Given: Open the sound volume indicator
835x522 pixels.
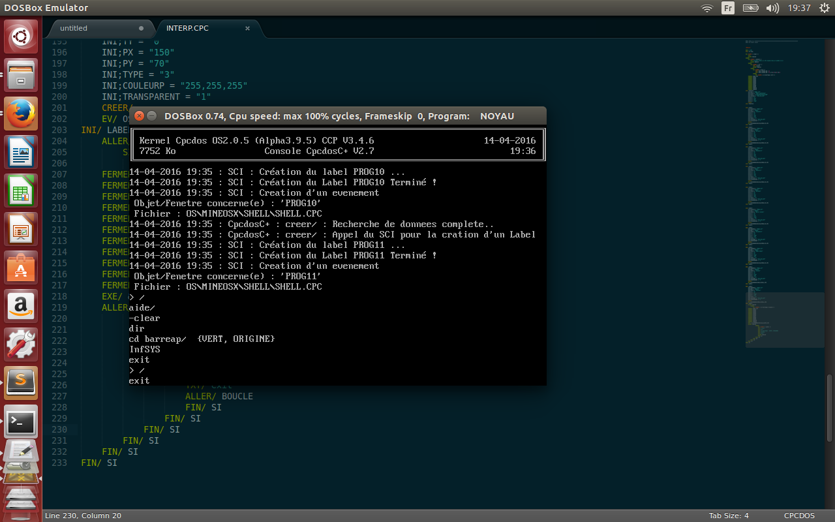Looking at the screenshot, I should 772,8.
